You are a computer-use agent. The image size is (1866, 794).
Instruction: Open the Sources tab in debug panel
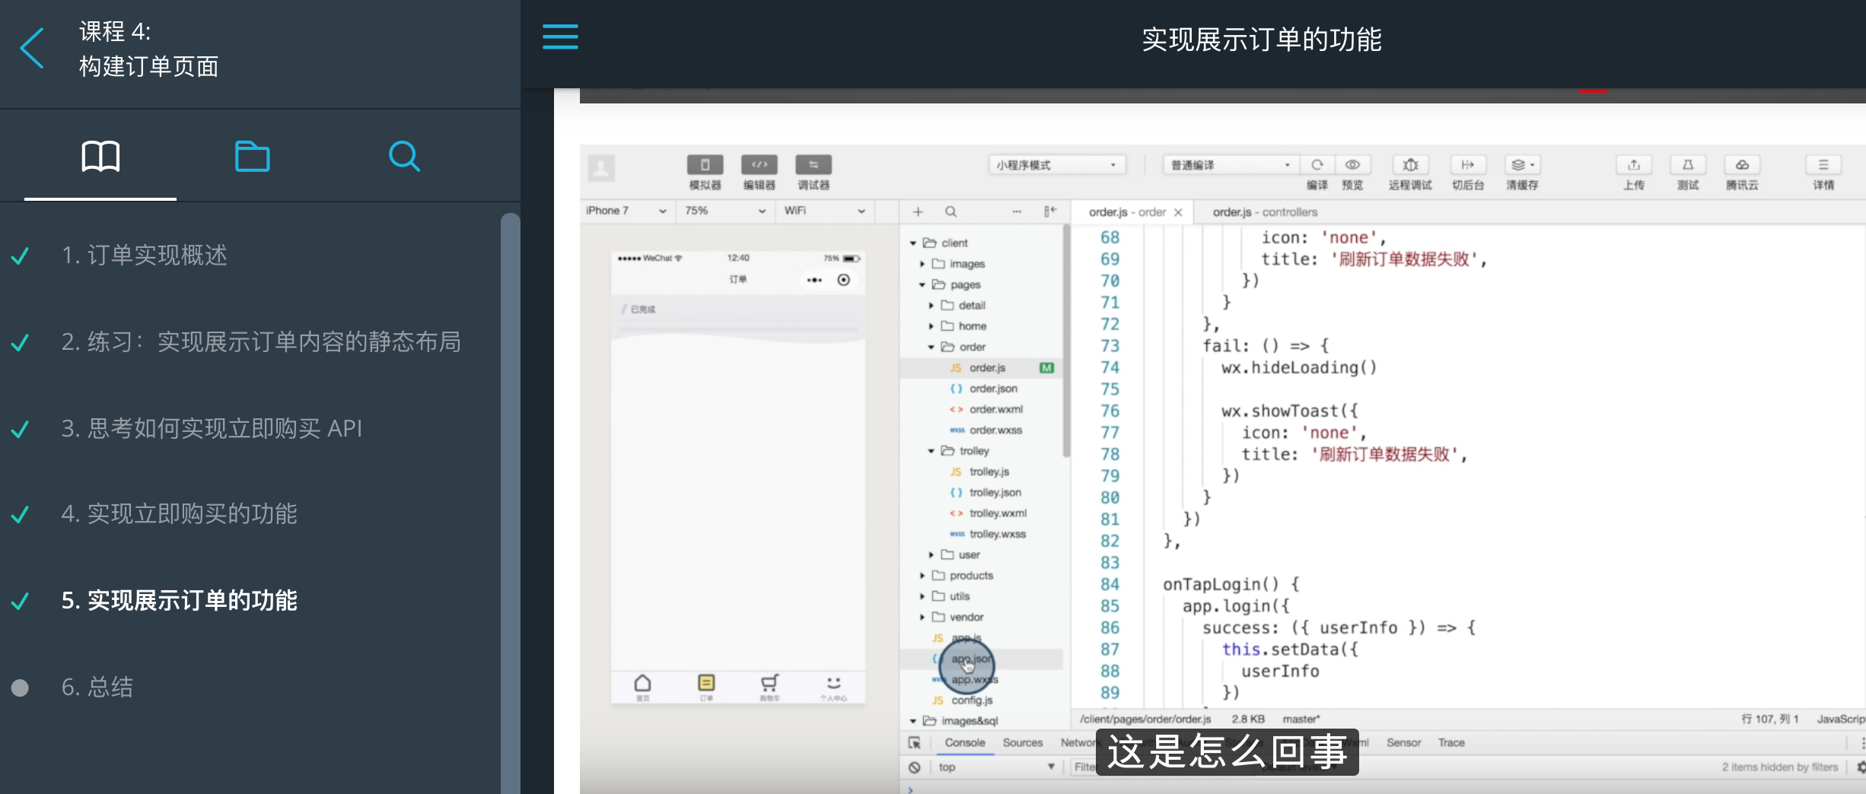point(1023,742)
